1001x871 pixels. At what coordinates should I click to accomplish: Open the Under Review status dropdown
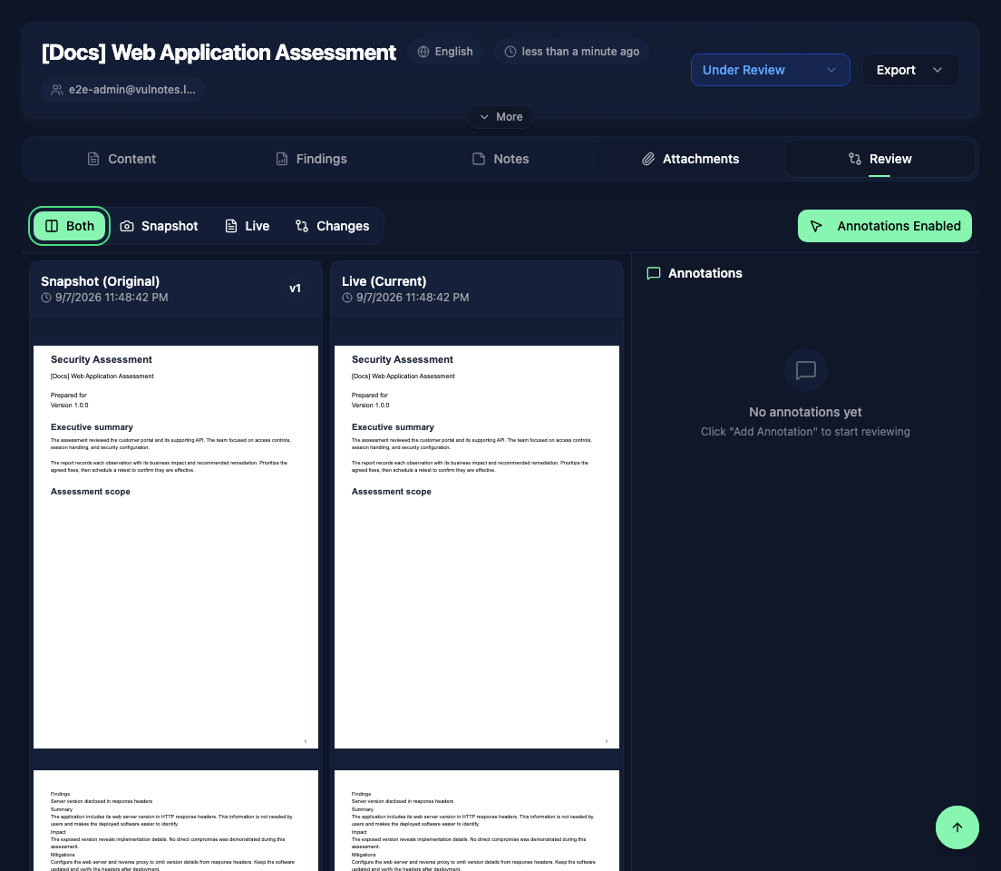click(770, 70)
